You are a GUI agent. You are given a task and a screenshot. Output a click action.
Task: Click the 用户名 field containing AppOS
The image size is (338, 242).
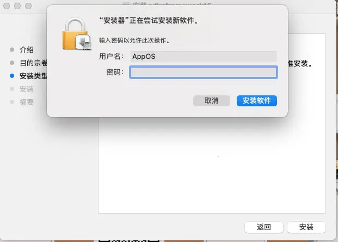click(204, 57)
